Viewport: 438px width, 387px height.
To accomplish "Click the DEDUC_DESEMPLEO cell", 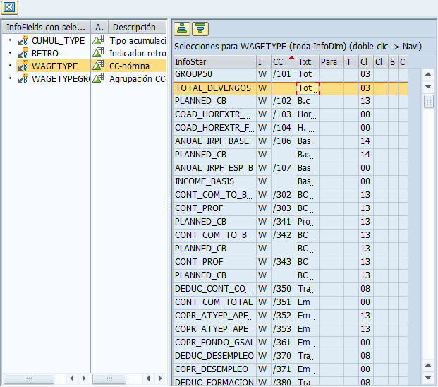I will pos(214,356).
